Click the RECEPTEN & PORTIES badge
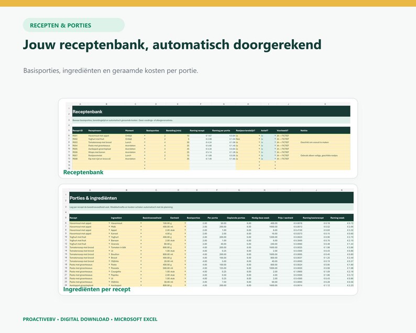416x333 pixels. click(x=74, y=25)
